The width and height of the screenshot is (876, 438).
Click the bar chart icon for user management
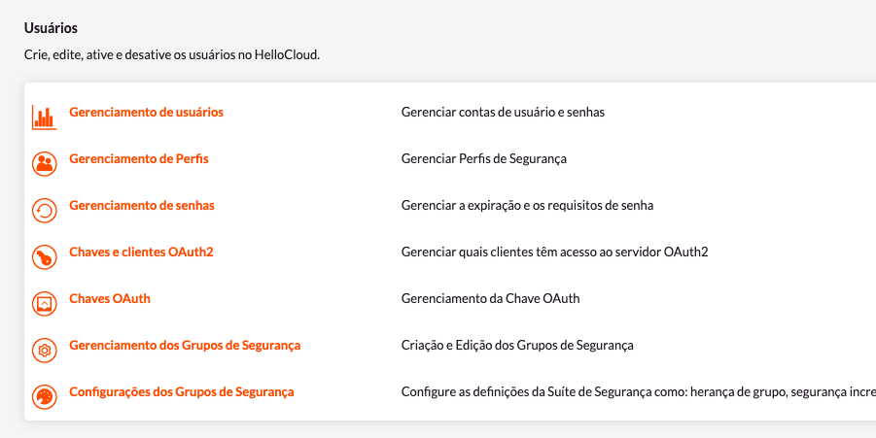click(44, 118)
